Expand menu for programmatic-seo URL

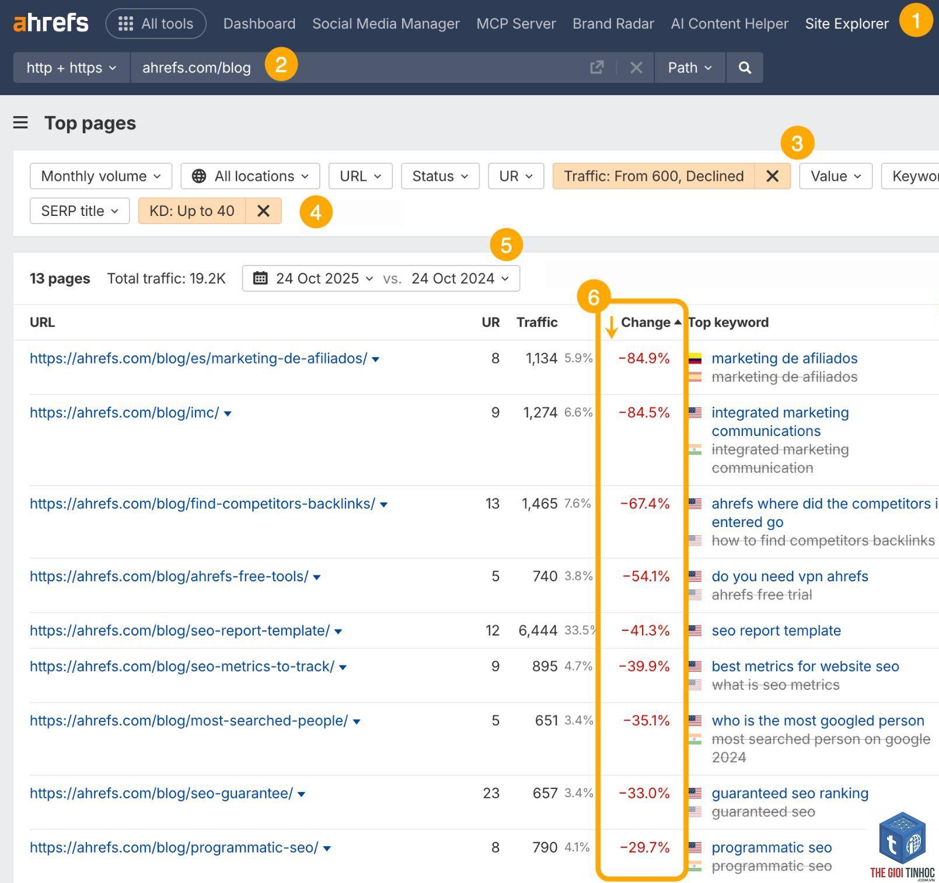click(x=327, y=849)
